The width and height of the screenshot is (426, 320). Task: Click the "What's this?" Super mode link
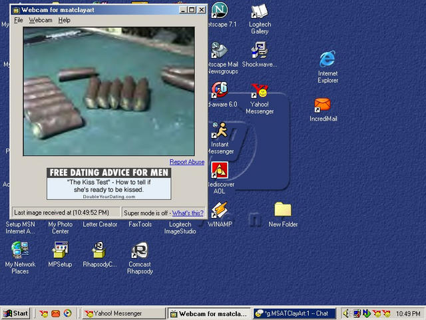[x=188, y=213]
